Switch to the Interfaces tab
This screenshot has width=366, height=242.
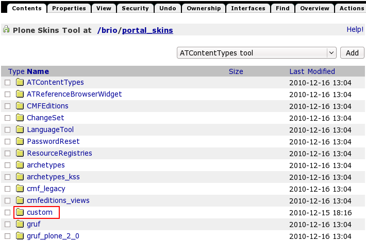[x=248, y=8]
